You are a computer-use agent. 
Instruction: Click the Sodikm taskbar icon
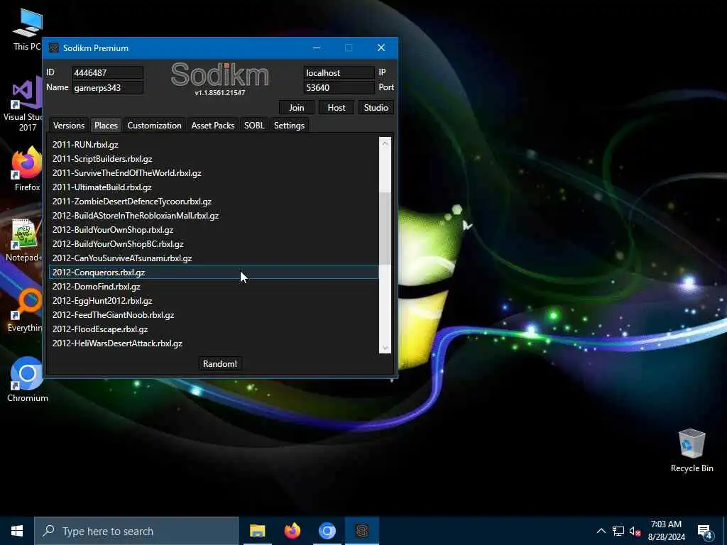(361, 531)
